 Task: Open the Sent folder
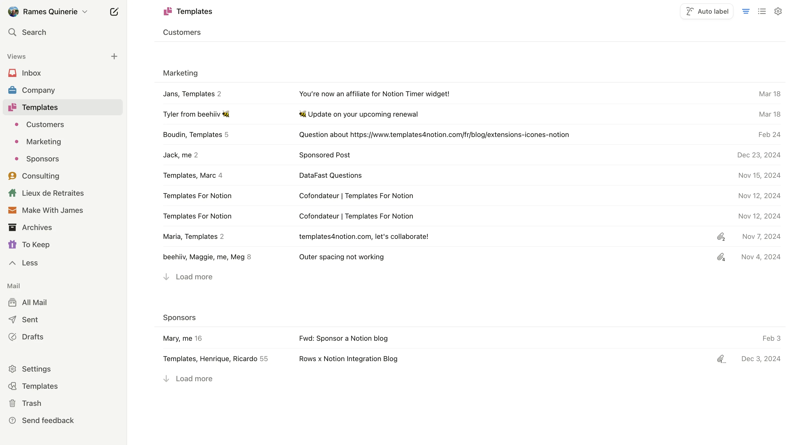click(x=30, y=320)
